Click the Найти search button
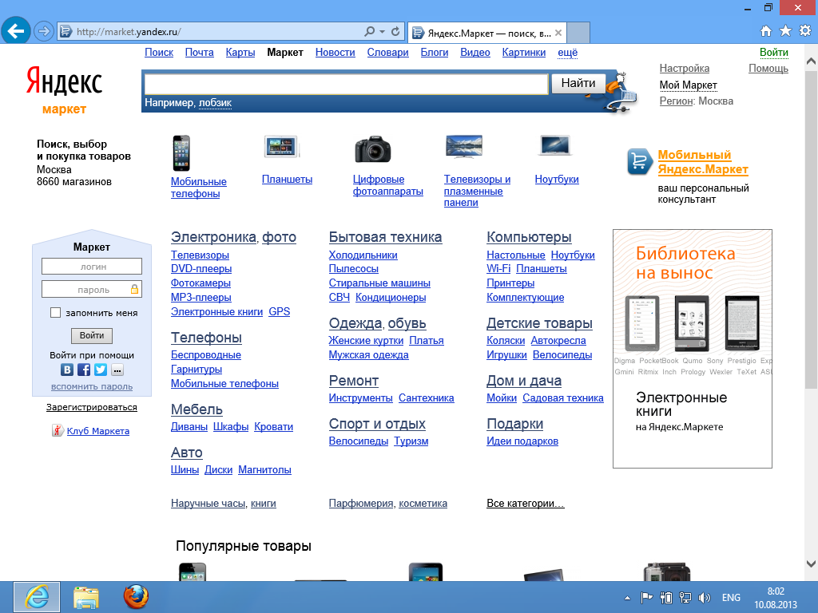 [x=578, y=83]
